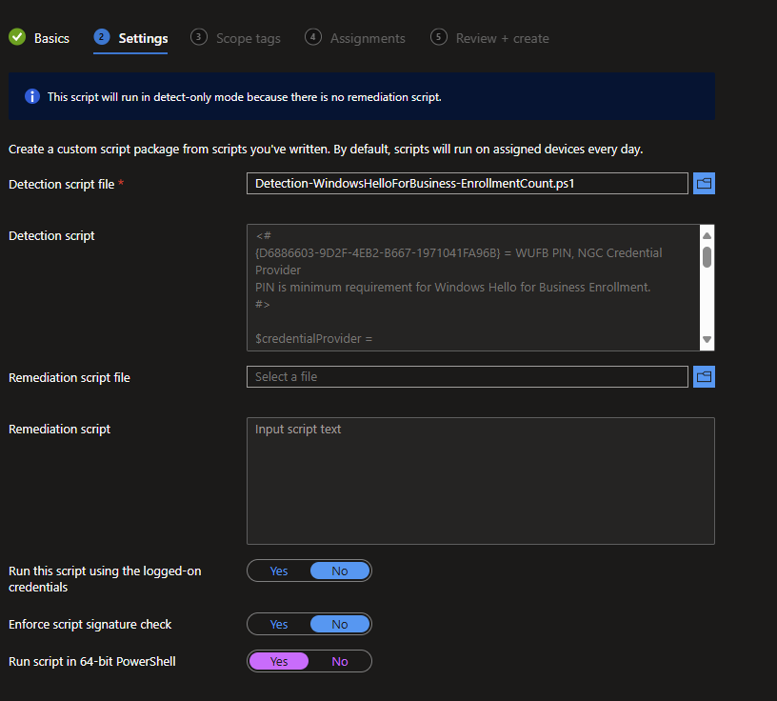Click the numbered circle for Assignments step
The height and width of the screenshot is (701, 777).
coord(312,37)
